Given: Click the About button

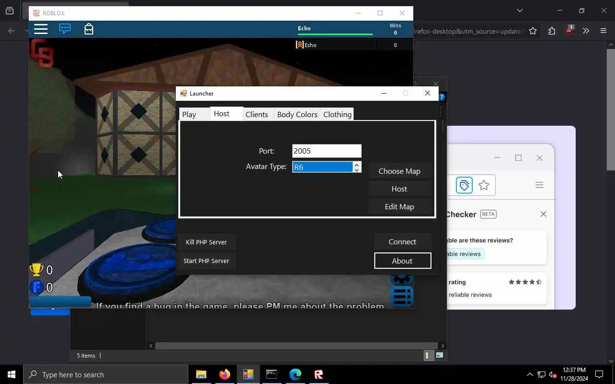Looking at the screenshot, I should click(403, 261).
